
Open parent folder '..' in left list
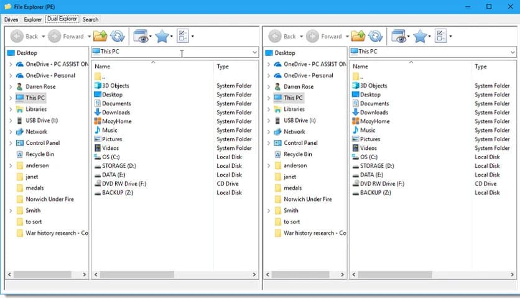[x=100, y=76]
